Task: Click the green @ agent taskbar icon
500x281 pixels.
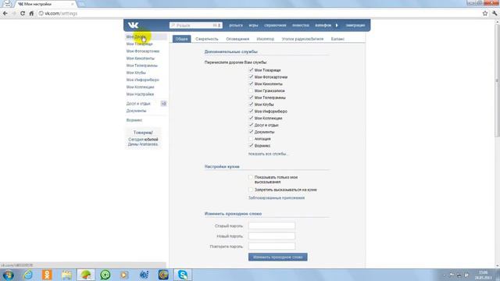Action: click(105, 275)
